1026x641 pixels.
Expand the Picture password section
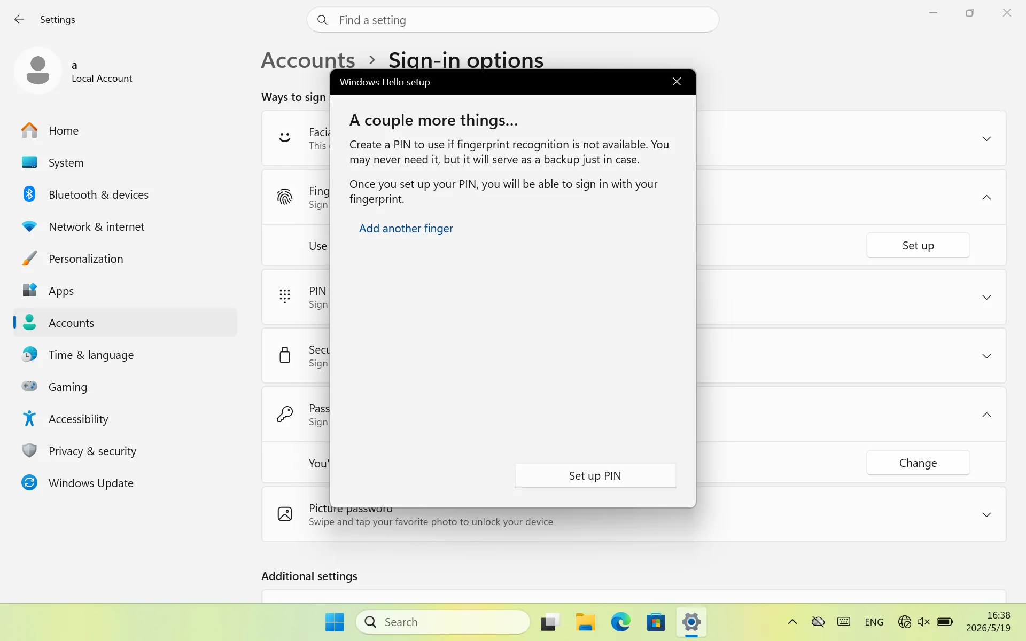pyautogui.click(x=986, y=515)
